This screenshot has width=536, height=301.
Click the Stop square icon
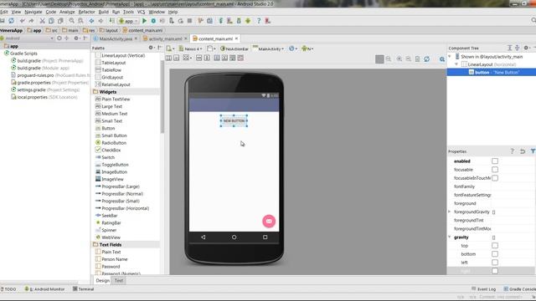tap(190, 21)
